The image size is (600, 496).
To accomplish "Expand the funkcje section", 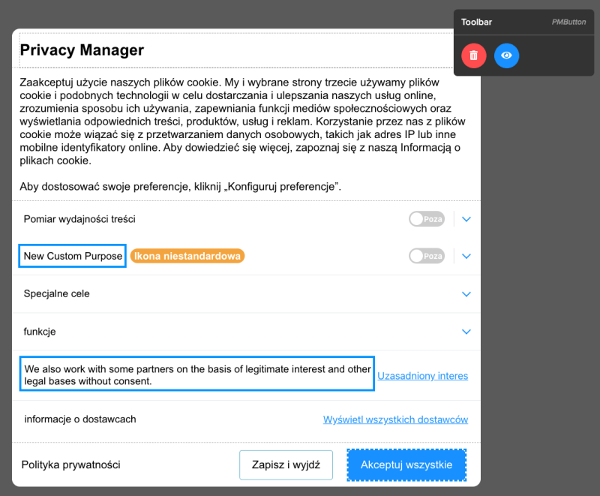I will 466,331.
